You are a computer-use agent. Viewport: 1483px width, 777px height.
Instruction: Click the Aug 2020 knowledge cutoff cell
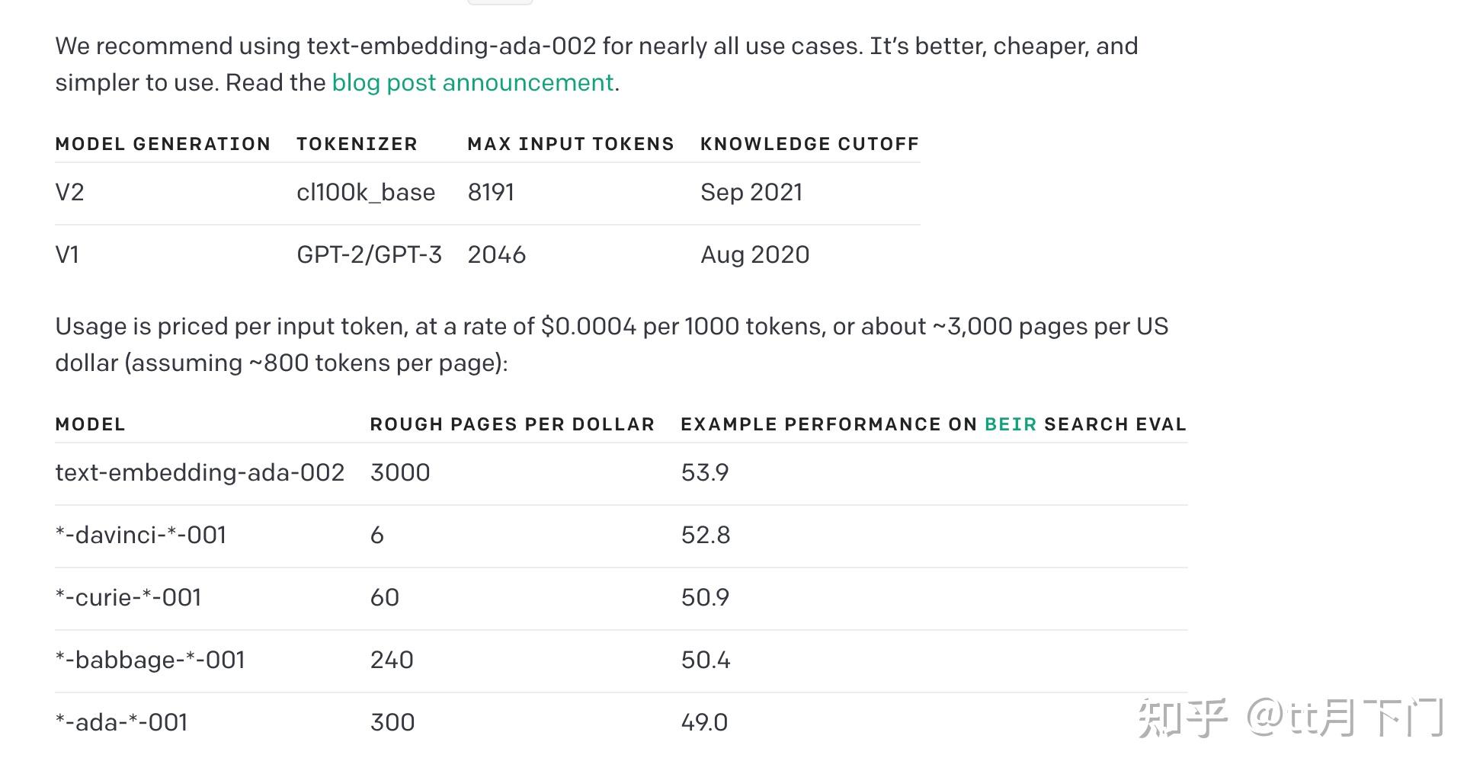pyautogui.click(x=754, y=254)
